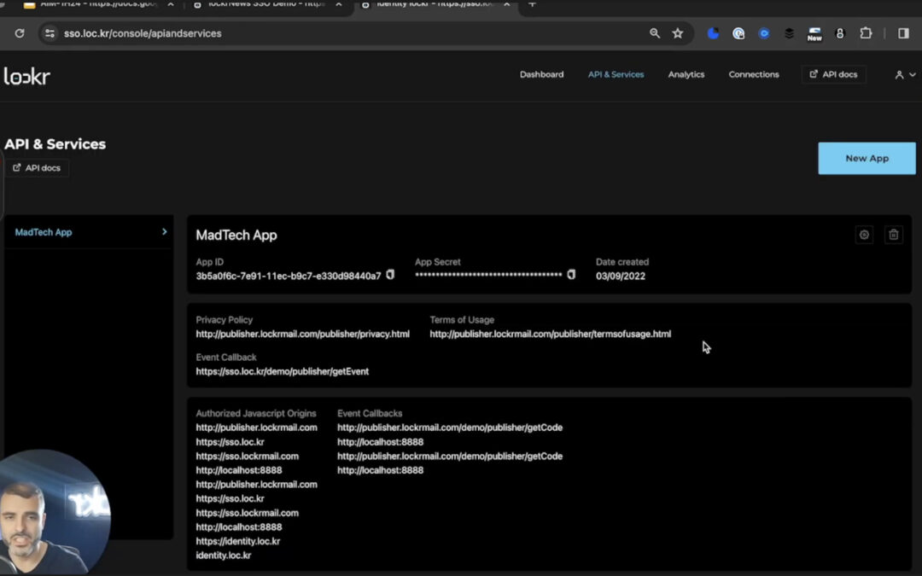Open site information icon in address bar
The width and height of the screenshot is (922, 576).
pyautogui.click(x=50, y=33)
